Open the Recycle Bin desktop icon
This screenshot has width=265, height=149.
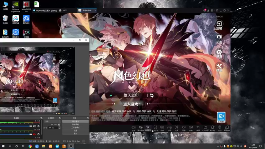5,20
